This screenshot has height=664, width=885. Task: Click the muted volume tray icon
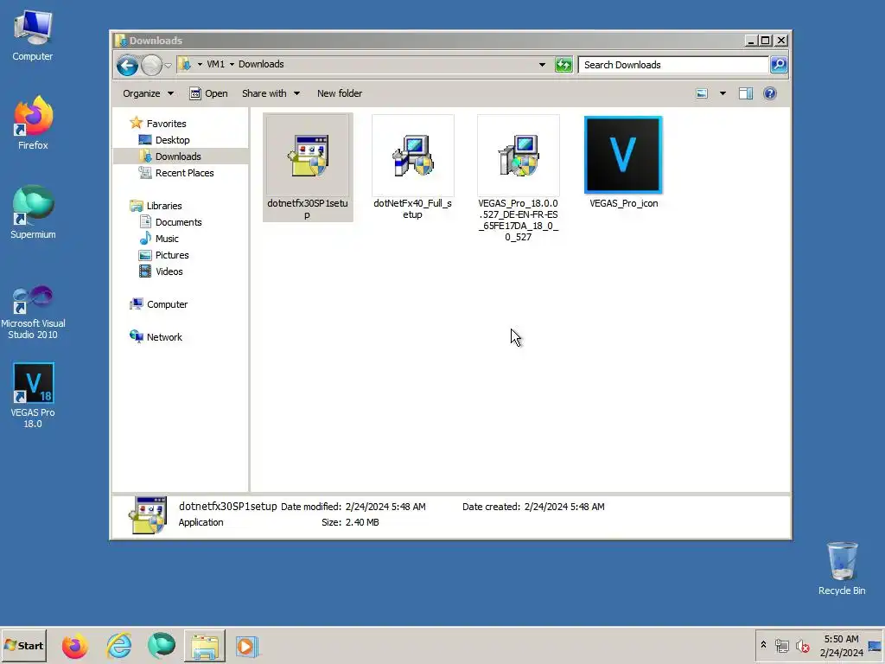(802, 645)
